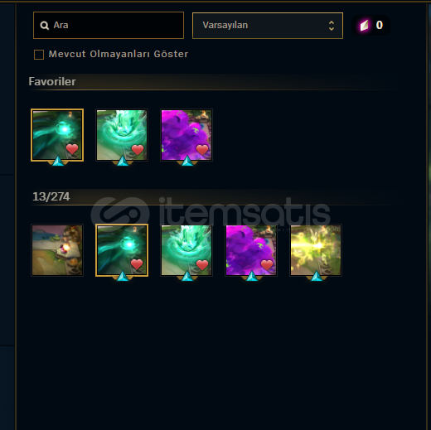The image size is (431, 430).
Task: Click the Ara search field
Action: click(x=109, y=25)
